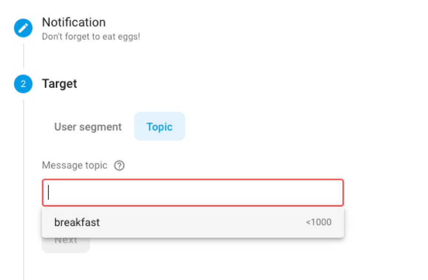Switch to the User segment tab
The image size is (428, 280).
88,127
